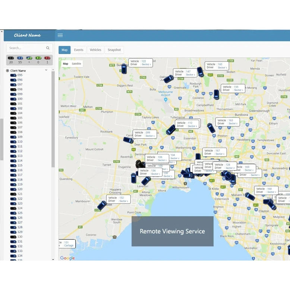Screen dimensions: 290x290
Task: Click the Sector 1 driver link for vehicle 160
Action: pos(222,67)
